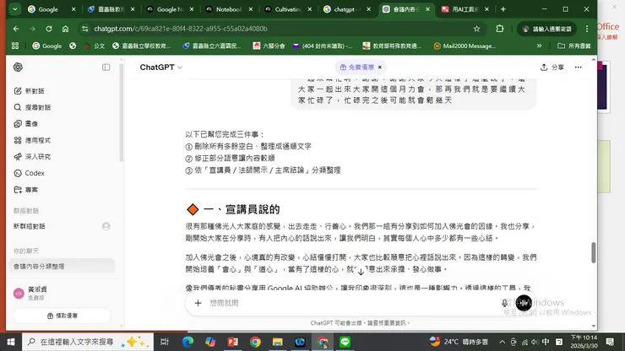This screenshot has height=351, width=625.
Task: Open the Chrome three-dot menu
Action: (x=587, y=29)
